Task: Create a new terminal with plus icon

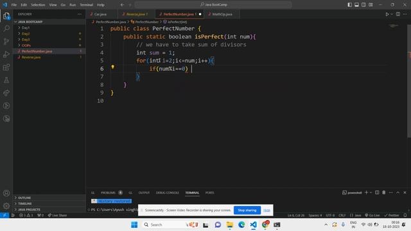Action: coord(366,193)
